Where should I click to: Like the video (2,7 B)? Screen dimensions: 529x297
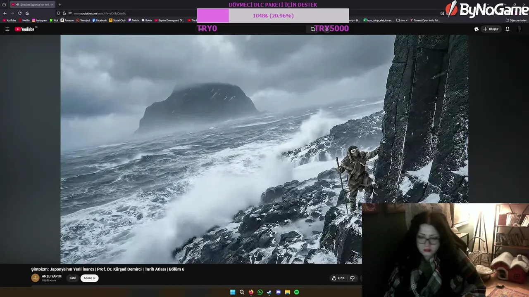338,278
